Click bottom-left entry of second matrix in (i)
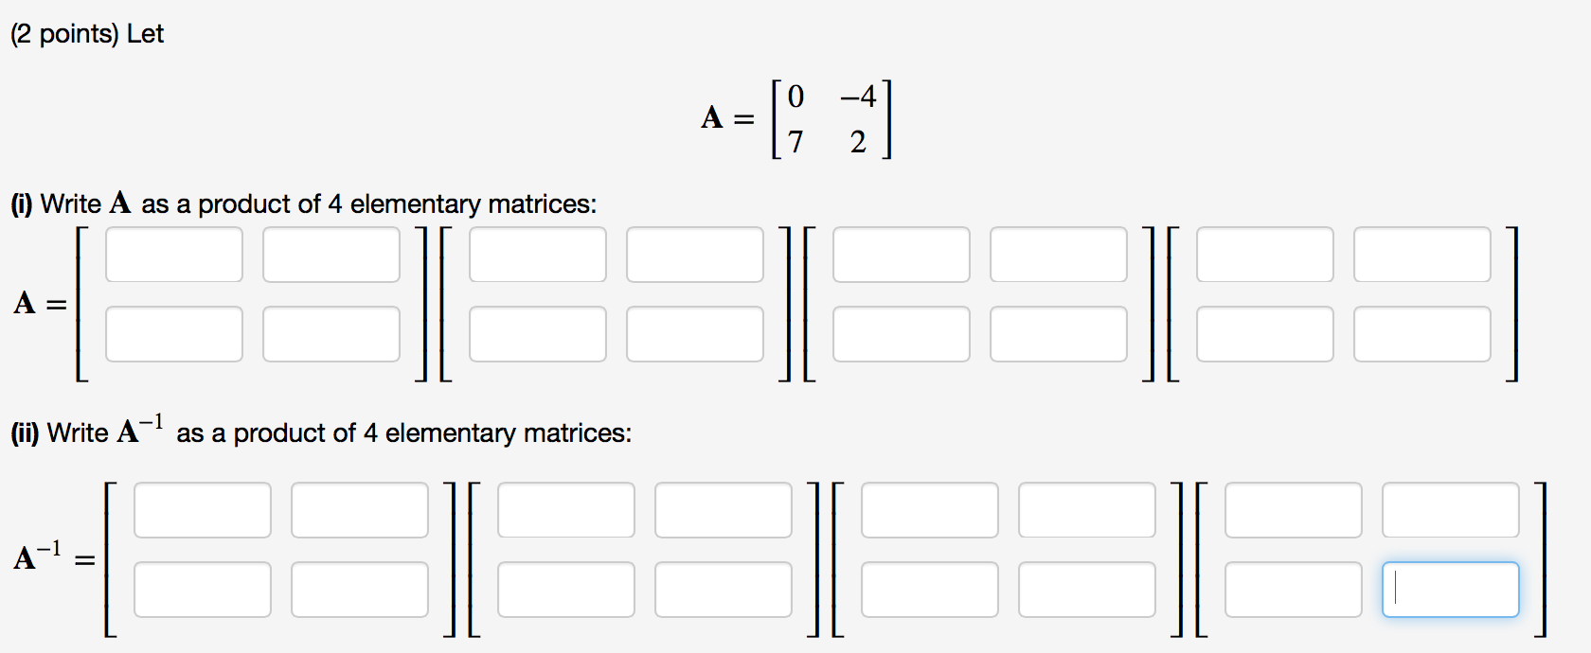The image size is (1591, 653). click(x=537, y=333)
